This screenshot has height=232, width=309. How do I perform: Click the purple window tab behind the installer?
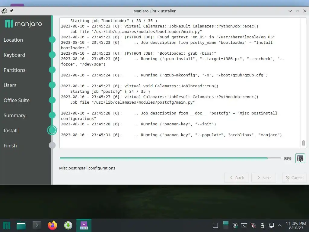tap(17, 5)
